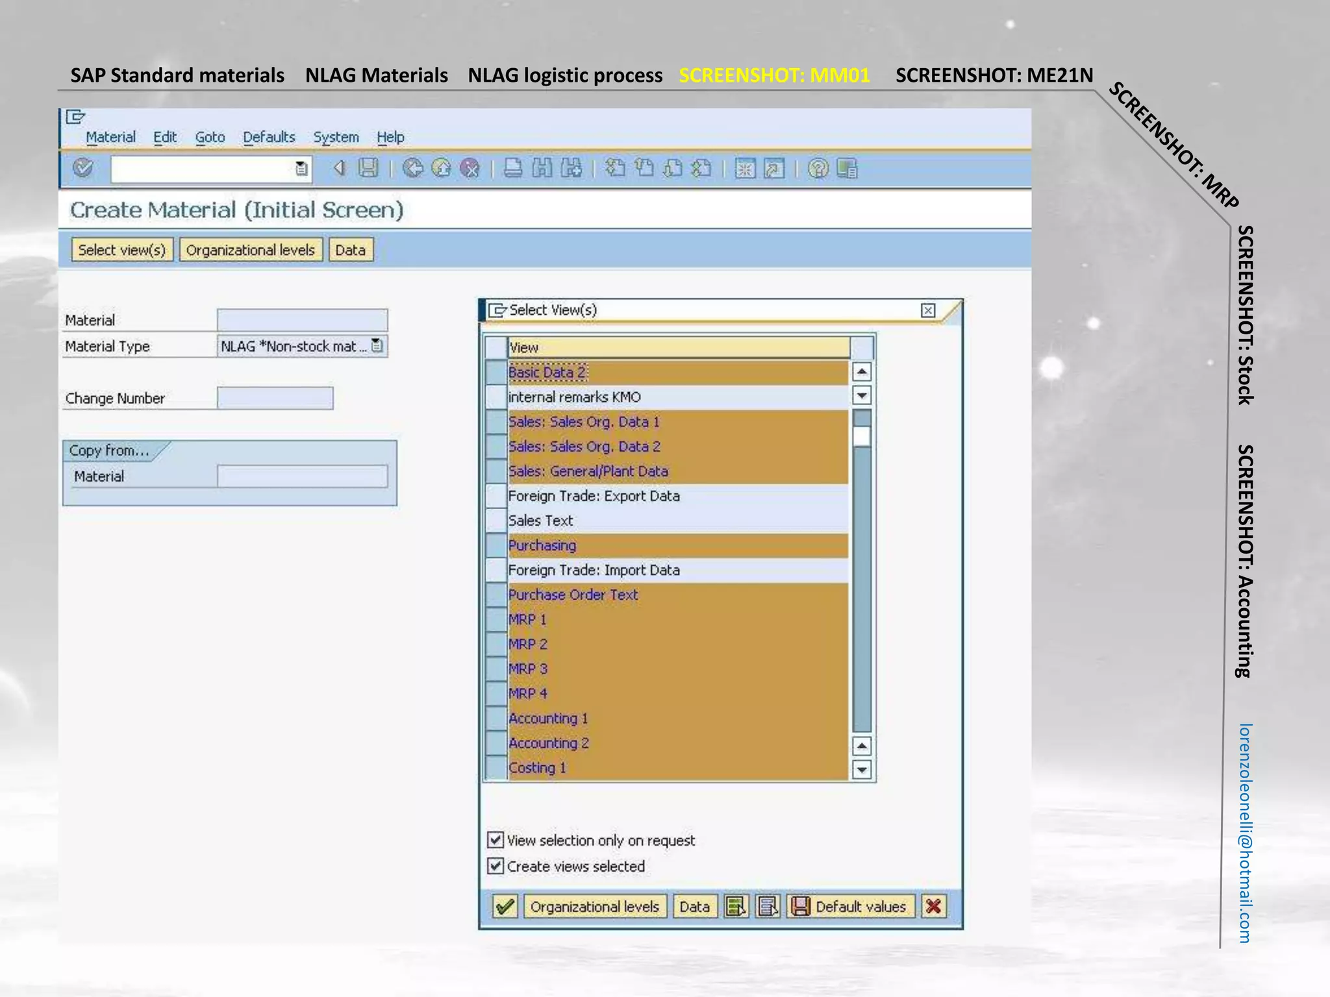Open the Help menu
This screenshot has height=997, width=1330.
(390, 137)
